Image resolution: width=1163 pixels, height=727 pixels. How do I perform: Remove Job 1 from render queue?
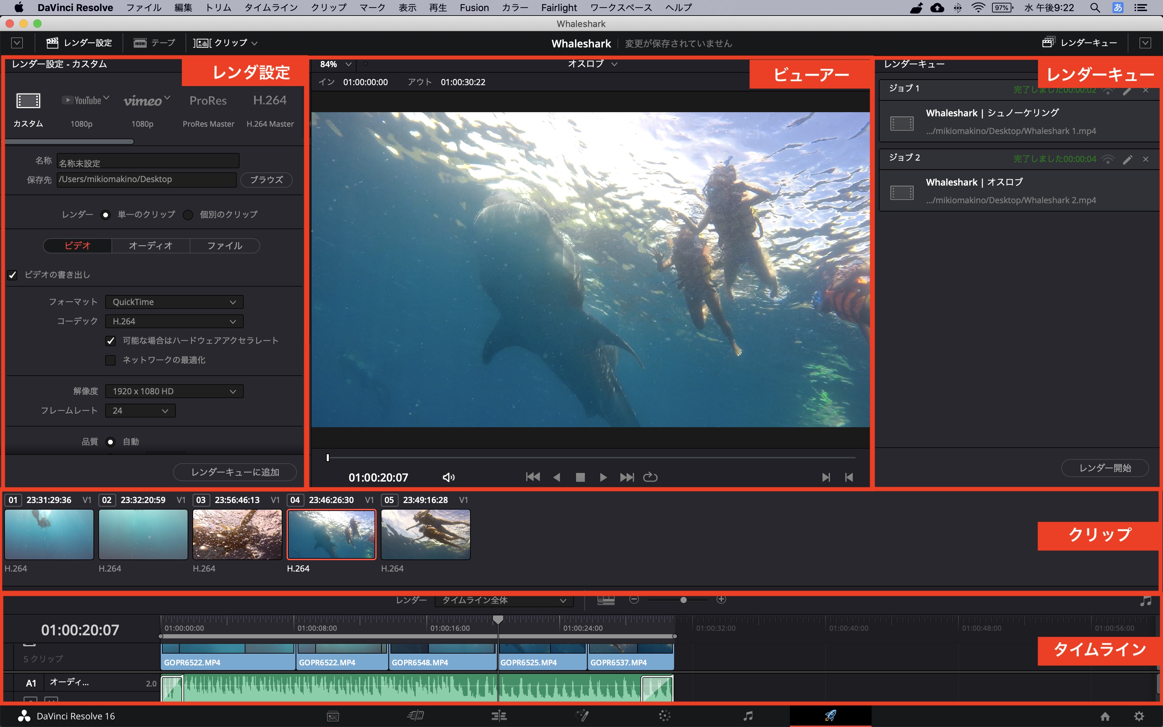point(1146,90)
